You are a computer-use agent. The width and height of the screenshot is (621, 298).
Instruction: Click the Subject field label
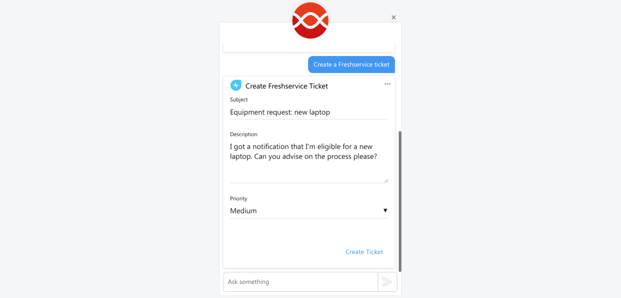pos(239,100)
